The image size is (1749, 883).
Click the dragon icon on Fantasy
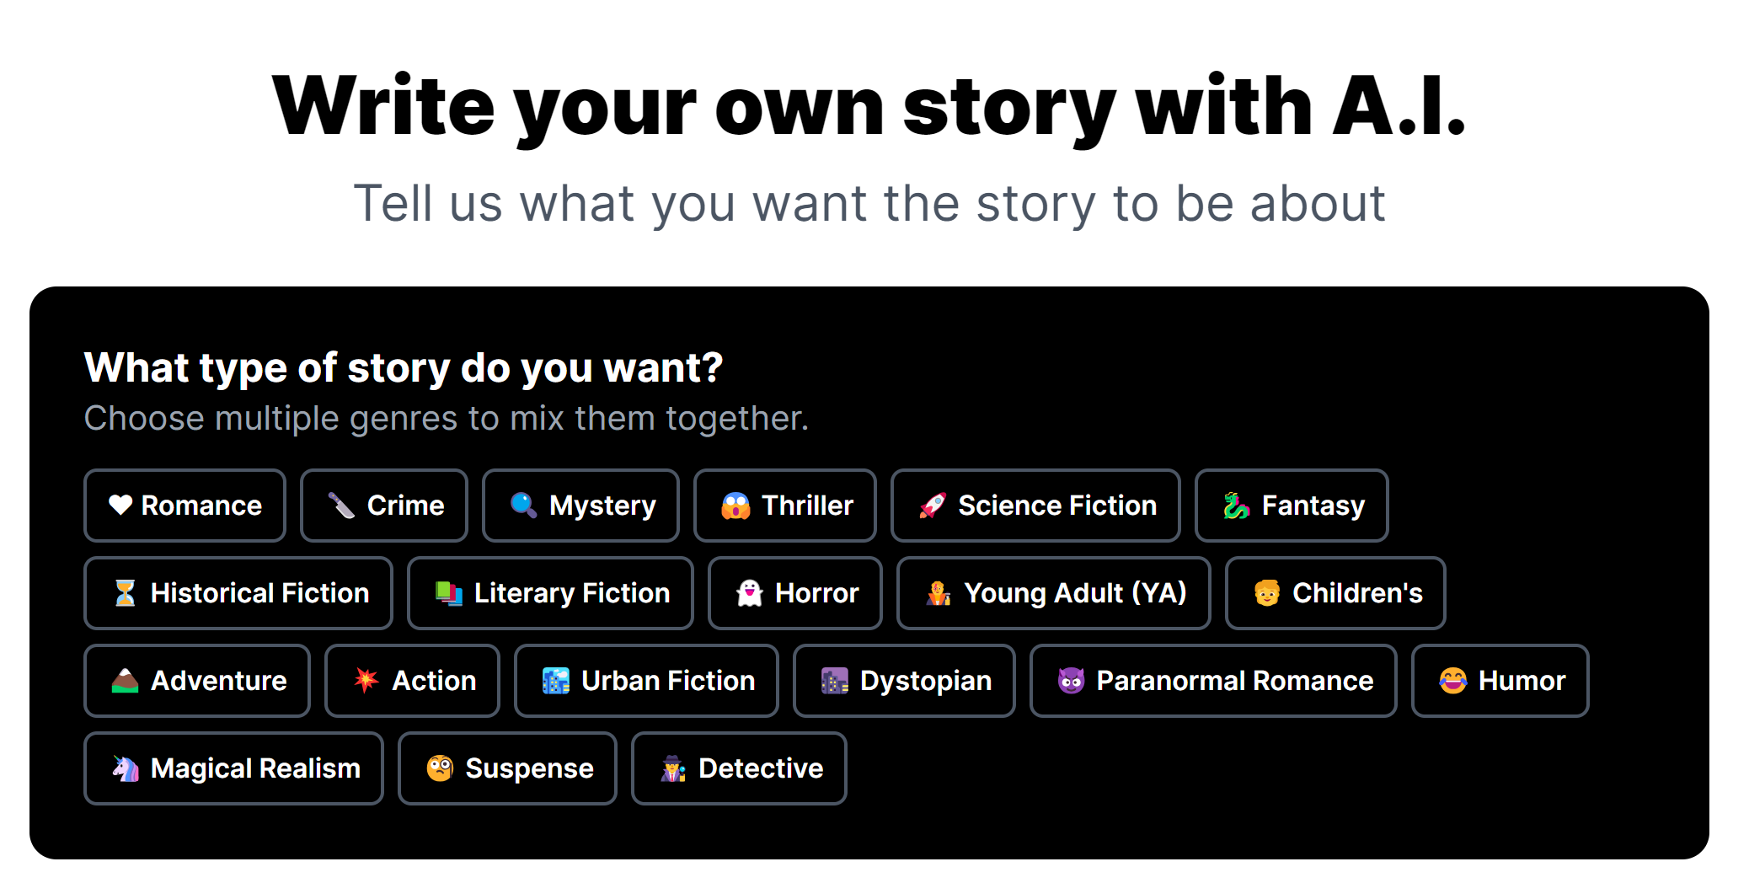[x=1235, y=506]
